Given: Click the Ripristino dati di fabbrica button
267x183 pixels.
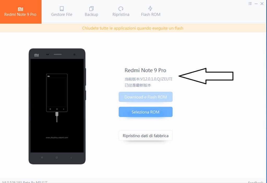Looking at the screenshot, I should (x=145, y=136).
